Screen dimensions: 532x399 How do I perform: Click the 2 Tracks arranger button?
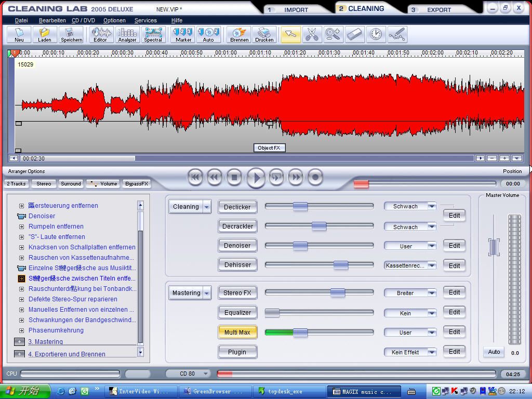pos(16,184)
